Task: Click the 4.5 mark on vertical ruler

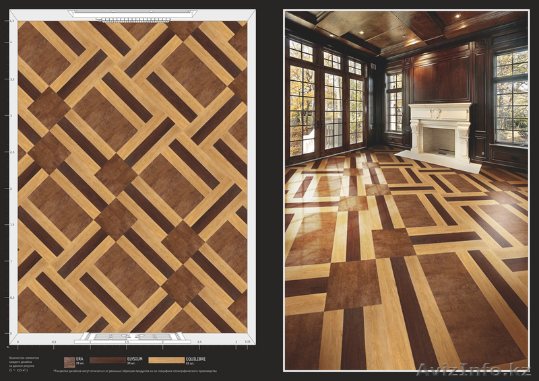Action: (x=11, y=22)
